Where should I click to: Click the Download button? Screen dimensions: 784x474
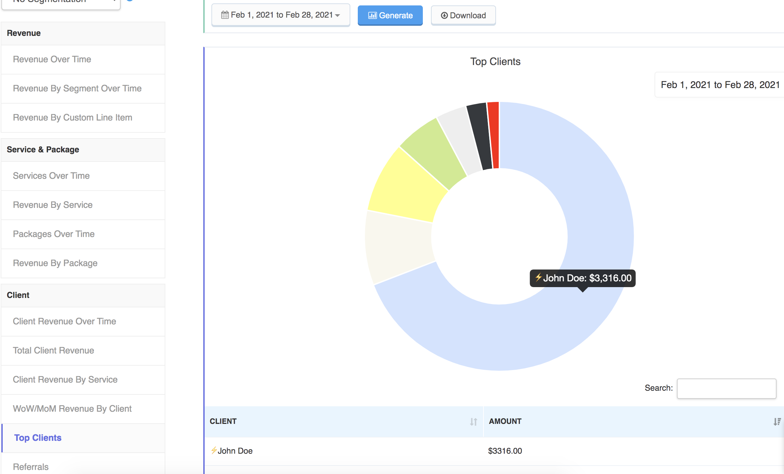[463, 16]
